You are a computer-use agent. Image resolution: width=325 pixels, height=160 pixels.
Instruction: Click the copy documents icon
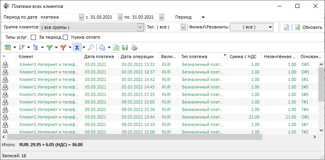pyautogui.click(x=102, y=48)
